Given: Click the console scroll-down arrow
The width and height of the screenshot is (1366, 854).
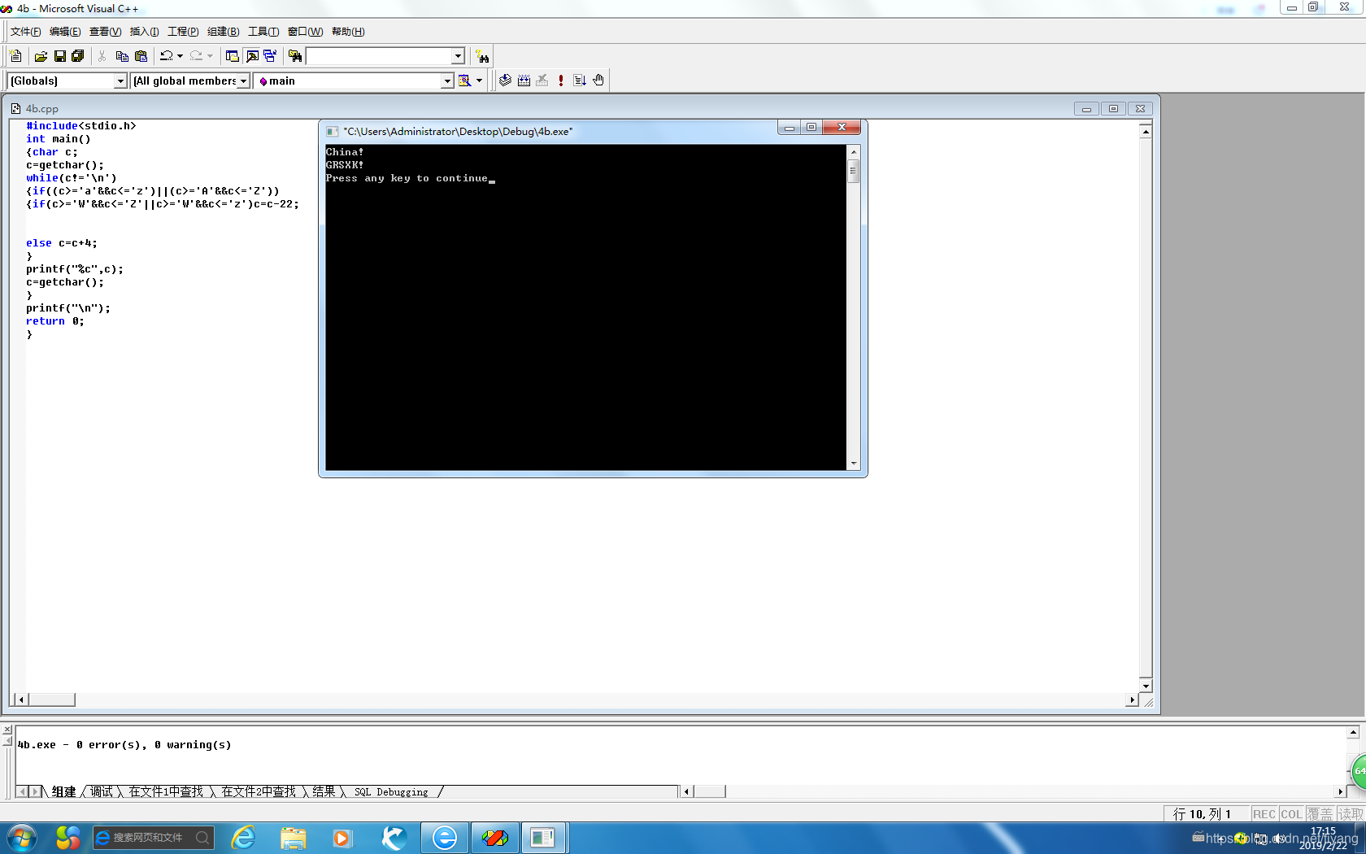Looking at the screenshot, I should point(854,464).
